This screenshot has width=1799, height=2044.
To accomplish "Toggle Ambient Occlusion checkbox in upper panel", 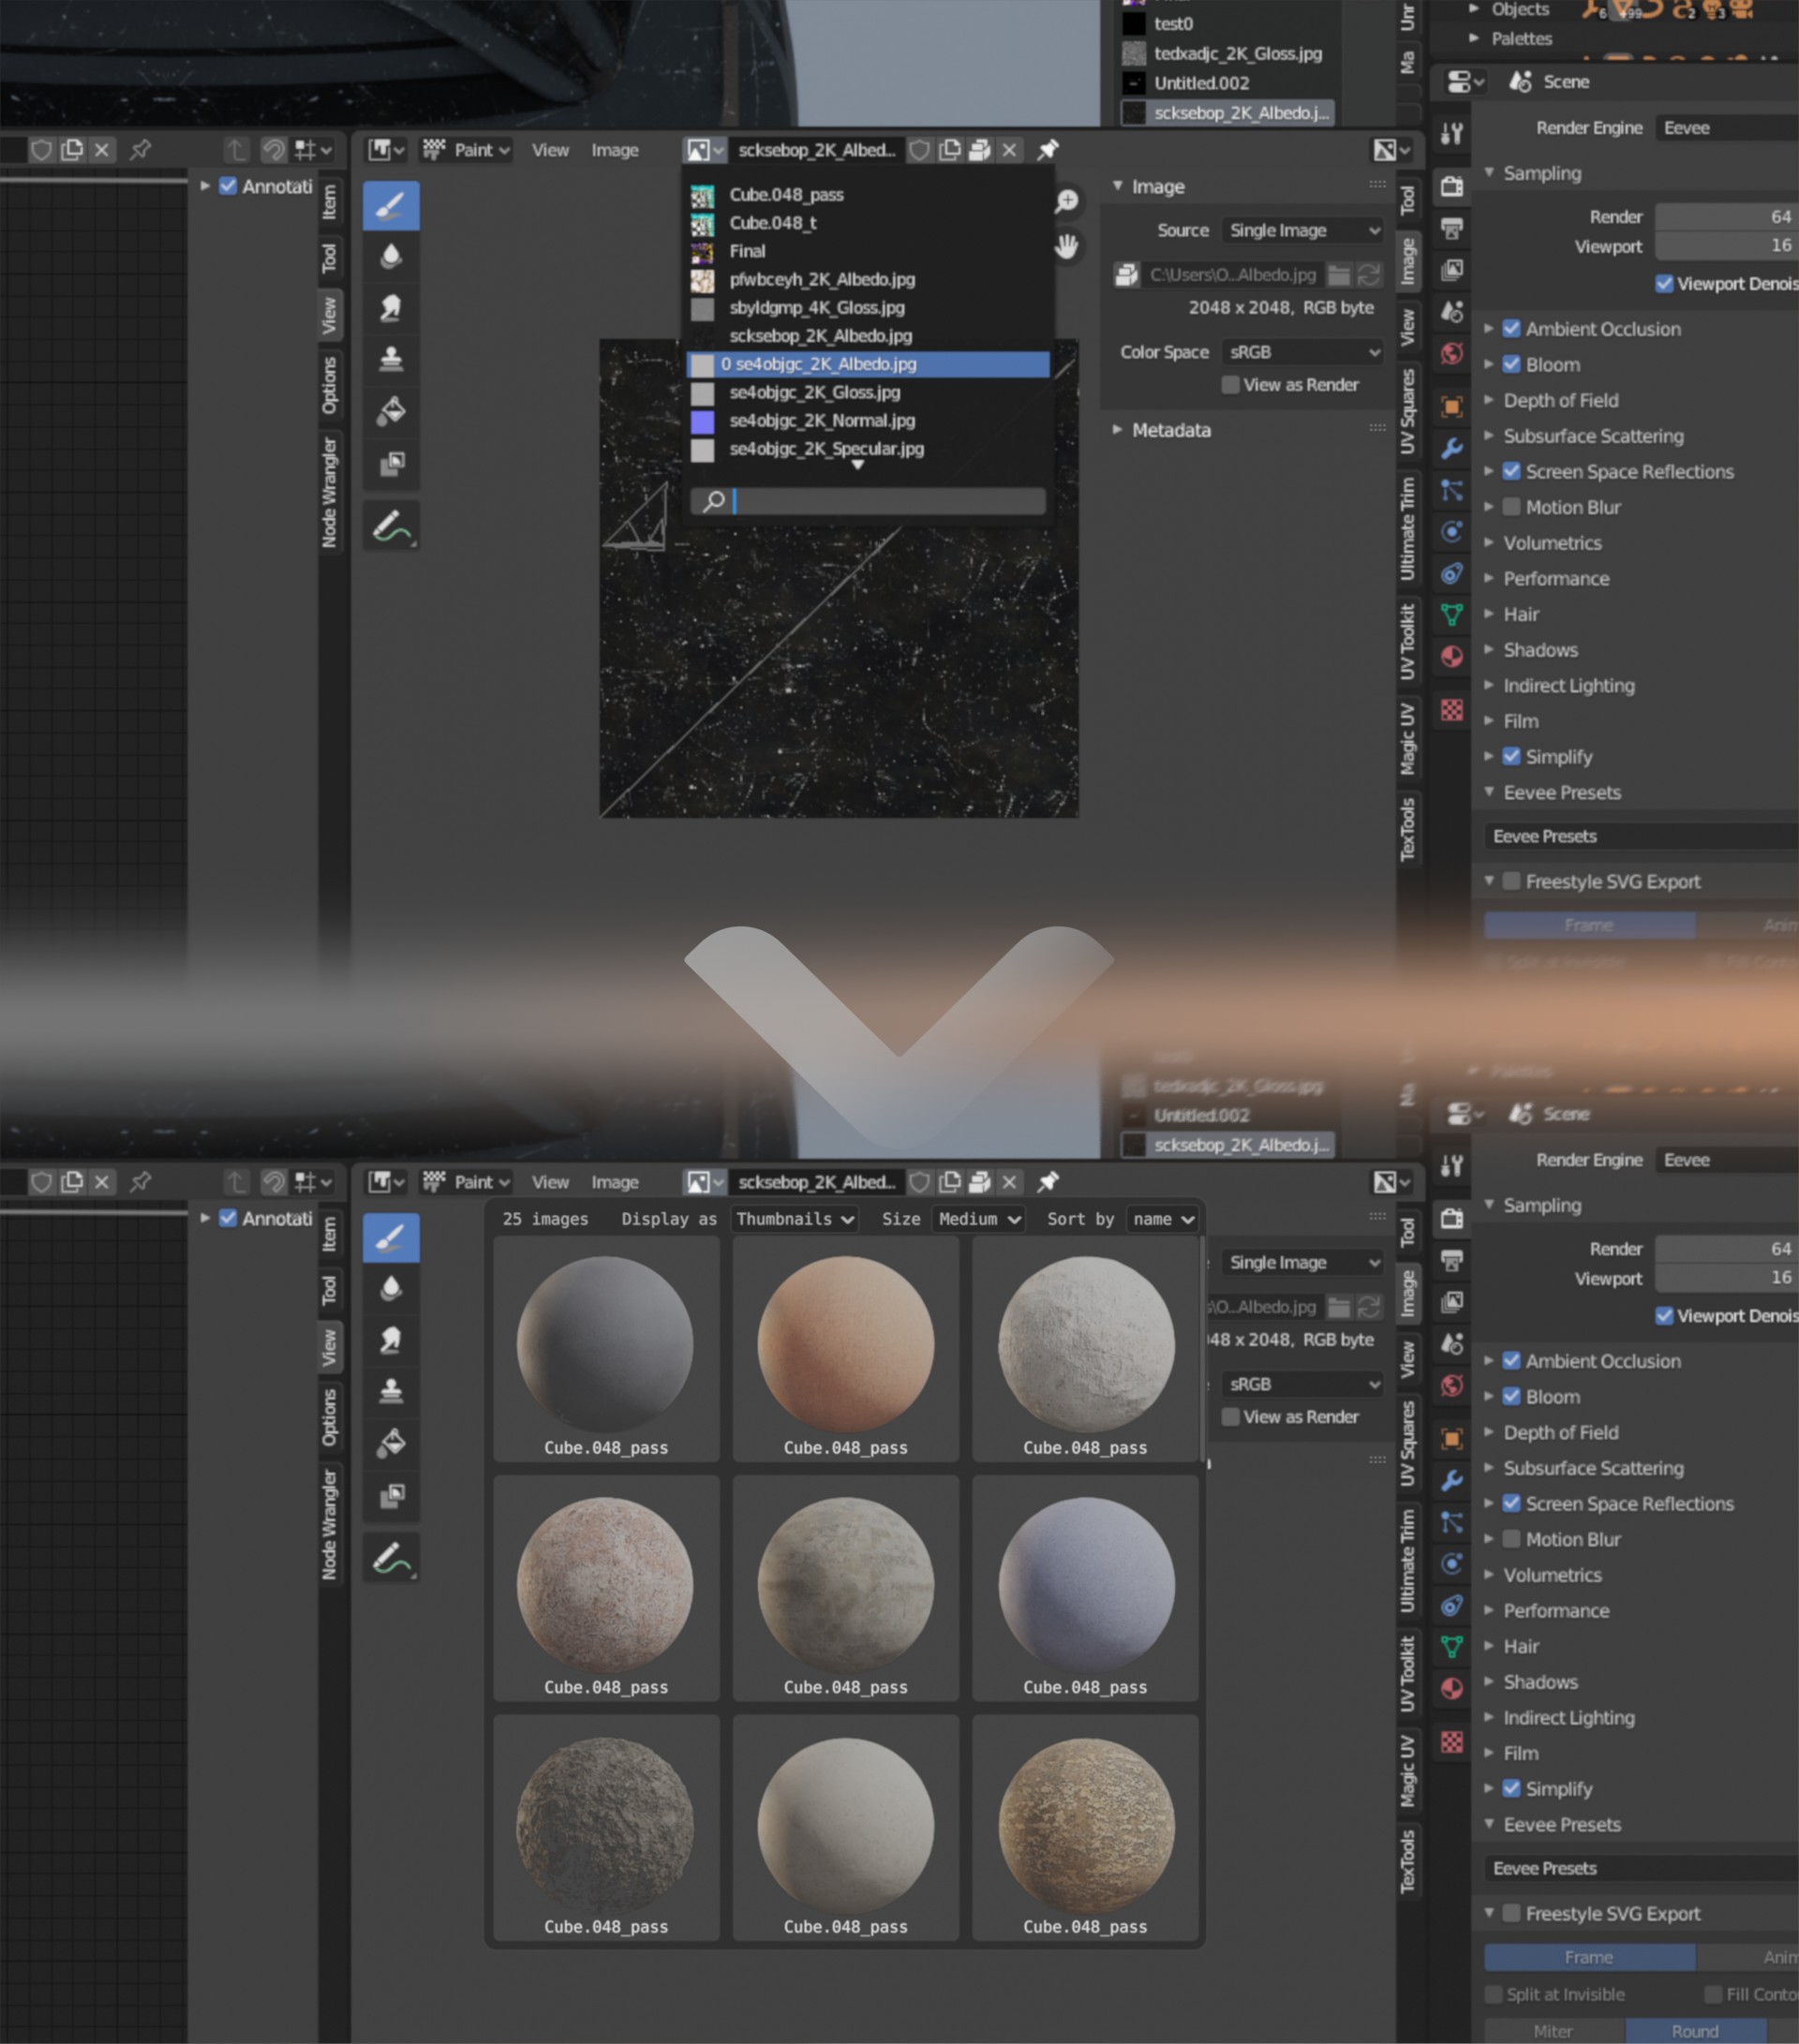I will point(1512,329).
